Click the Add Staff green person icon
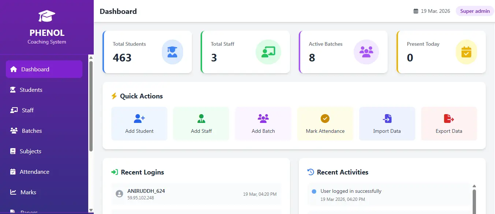Screen dimensions: 495x214 (201, 119)
